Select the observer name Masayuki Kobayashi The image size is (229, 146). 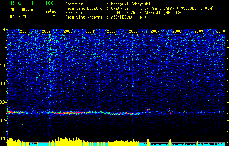tap(131, 4)
